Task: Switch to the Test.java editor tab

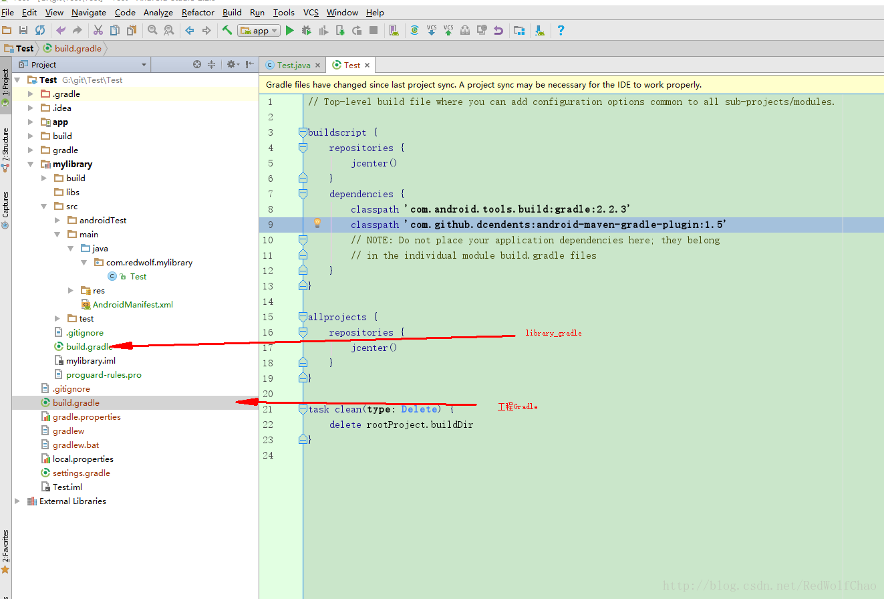Action: point(293,65)
